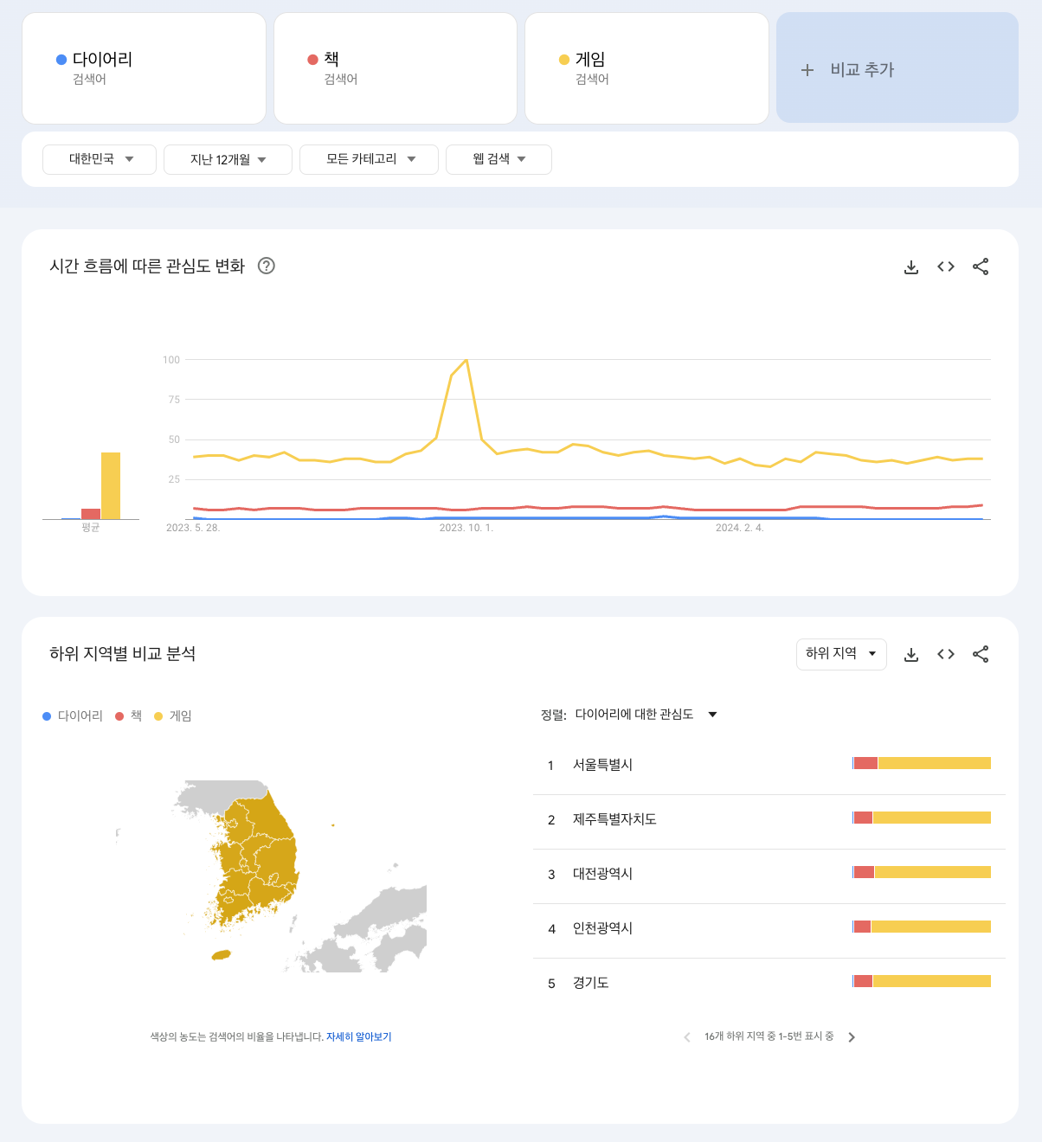Download the subregion comparison data
The height and width of the screenshot is (1142, 1042).
click(x=910, y=654)
